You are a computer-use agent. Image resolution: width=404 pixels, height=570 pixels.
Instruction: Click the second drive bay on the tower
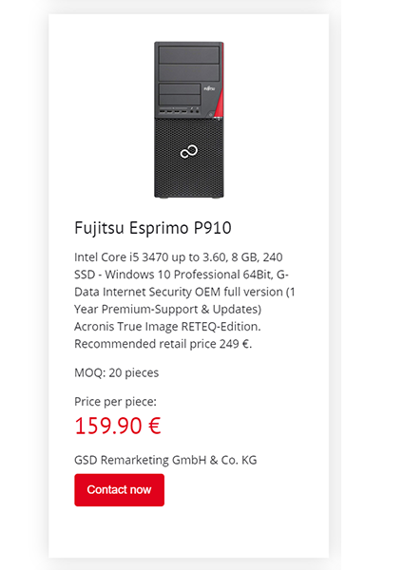coord(189,73)
